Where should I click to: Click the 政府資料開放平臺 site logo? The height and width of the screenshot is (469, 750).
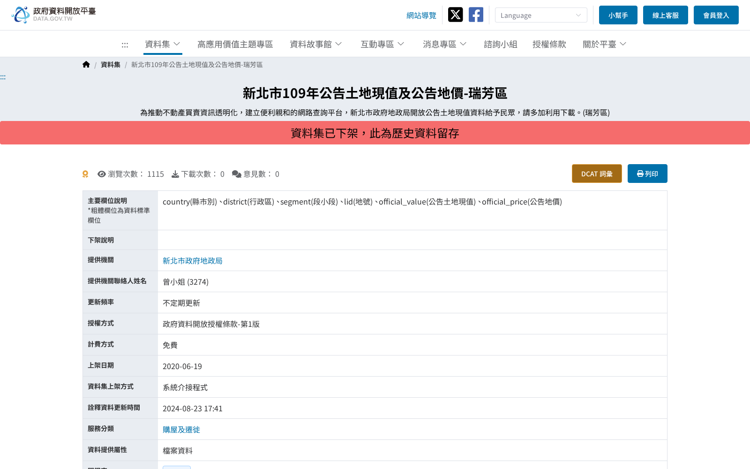coord(53,15)
